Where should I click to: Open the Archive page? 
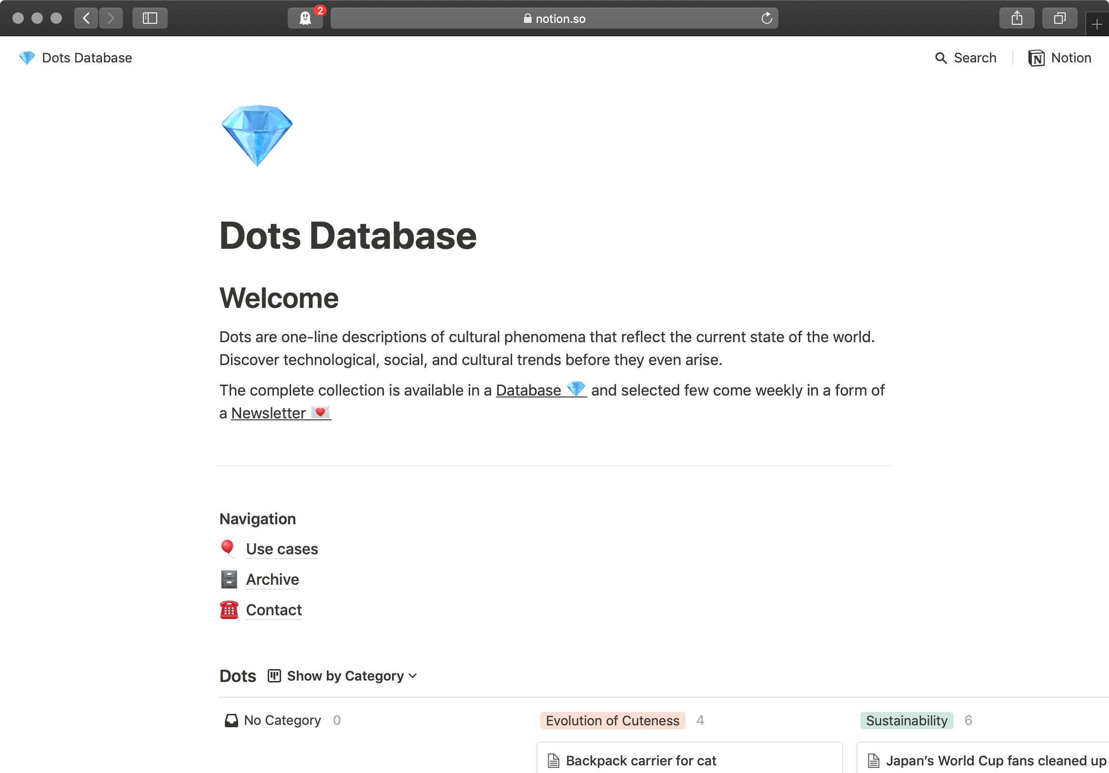[272, 579]
